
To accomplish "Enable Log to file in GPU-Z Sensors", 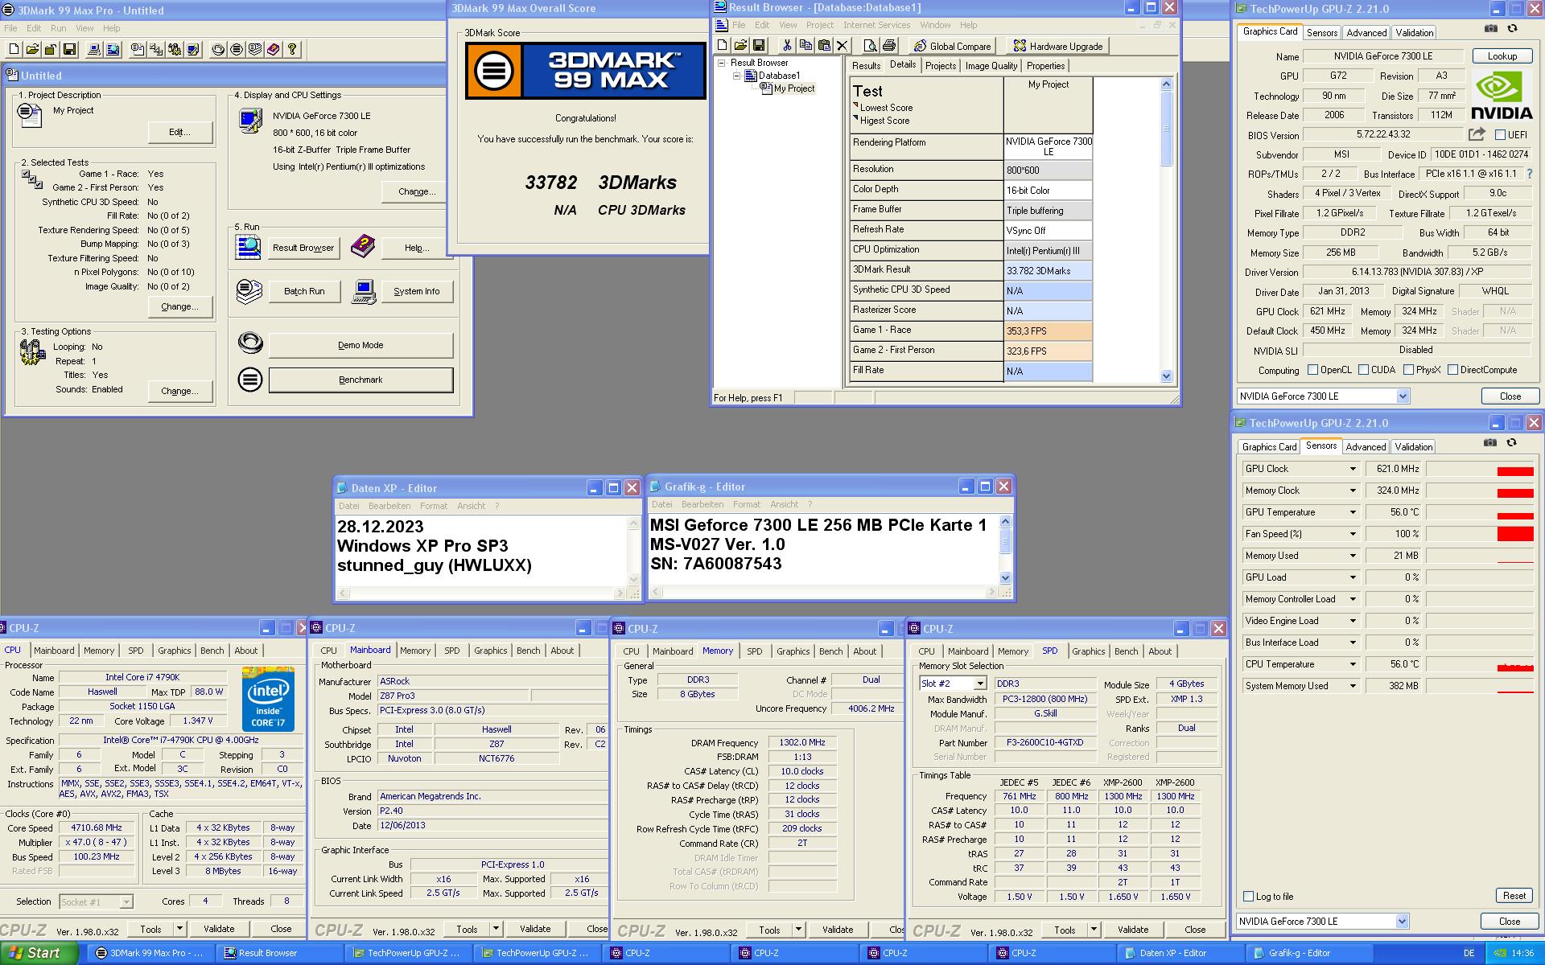I will (x=1249, y=897).
